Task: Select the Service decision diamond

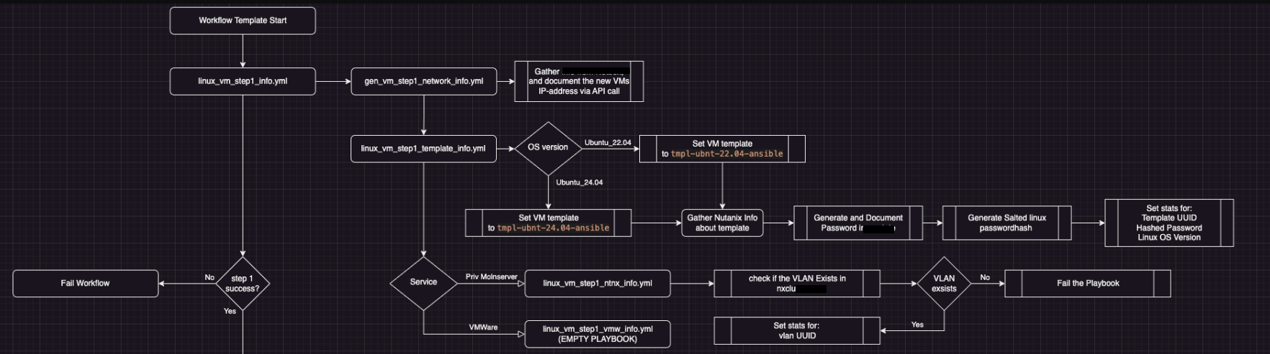Action: [423, 282]
